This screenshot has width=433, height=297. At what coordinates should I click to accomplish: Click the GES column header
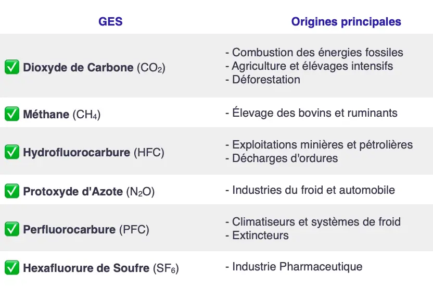point(110,22)
